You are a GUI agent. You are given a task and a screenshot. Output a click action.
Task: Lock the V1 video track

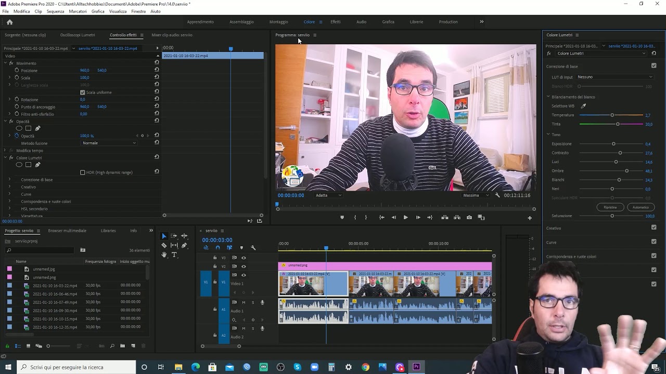click(x=215, y=282)
